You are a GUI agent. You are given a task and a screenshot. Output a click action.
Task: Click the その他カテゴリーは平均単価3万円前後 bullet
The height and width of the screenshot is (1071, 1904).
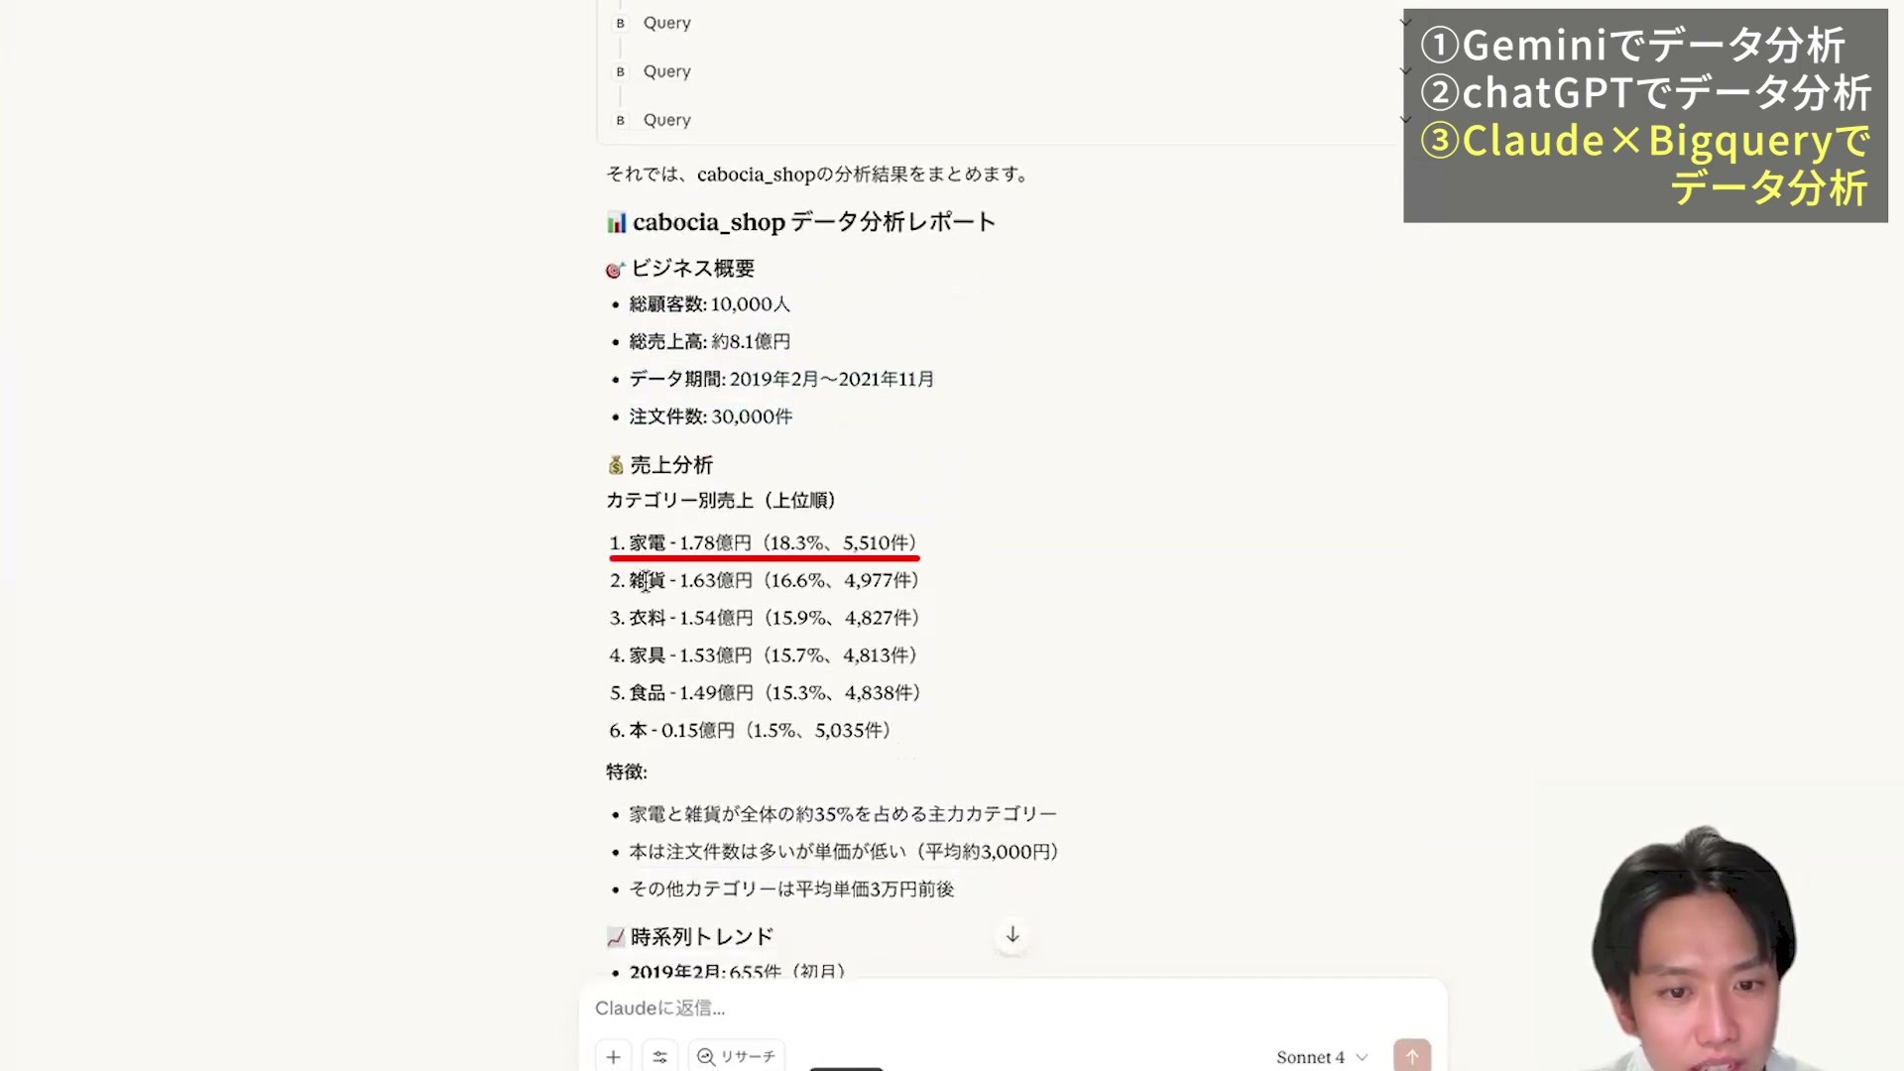pos(791,891)
